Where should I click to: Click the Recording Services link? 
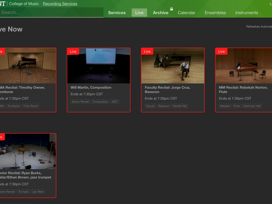[60, 4]
